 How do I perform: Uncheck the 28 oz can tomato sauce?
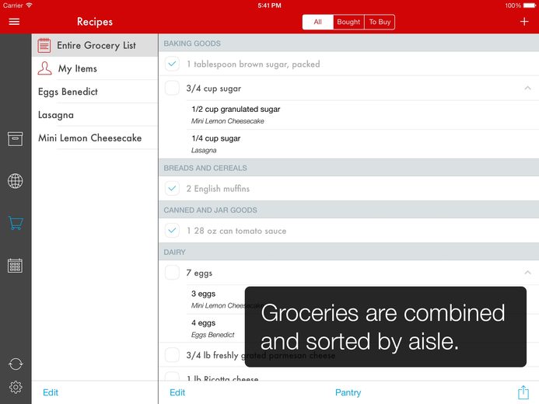click(x=172, y=231)
